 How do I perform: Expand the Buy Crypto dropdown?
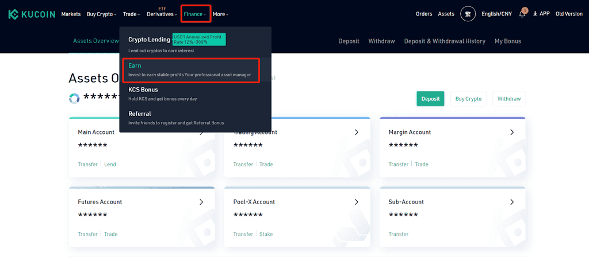(x=101, y=14)
